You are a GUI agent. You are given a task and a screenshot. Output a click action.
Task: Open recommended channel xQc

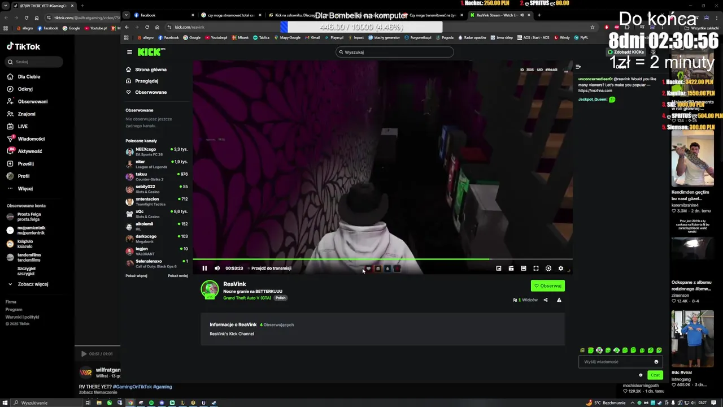(x=156, y=214)
